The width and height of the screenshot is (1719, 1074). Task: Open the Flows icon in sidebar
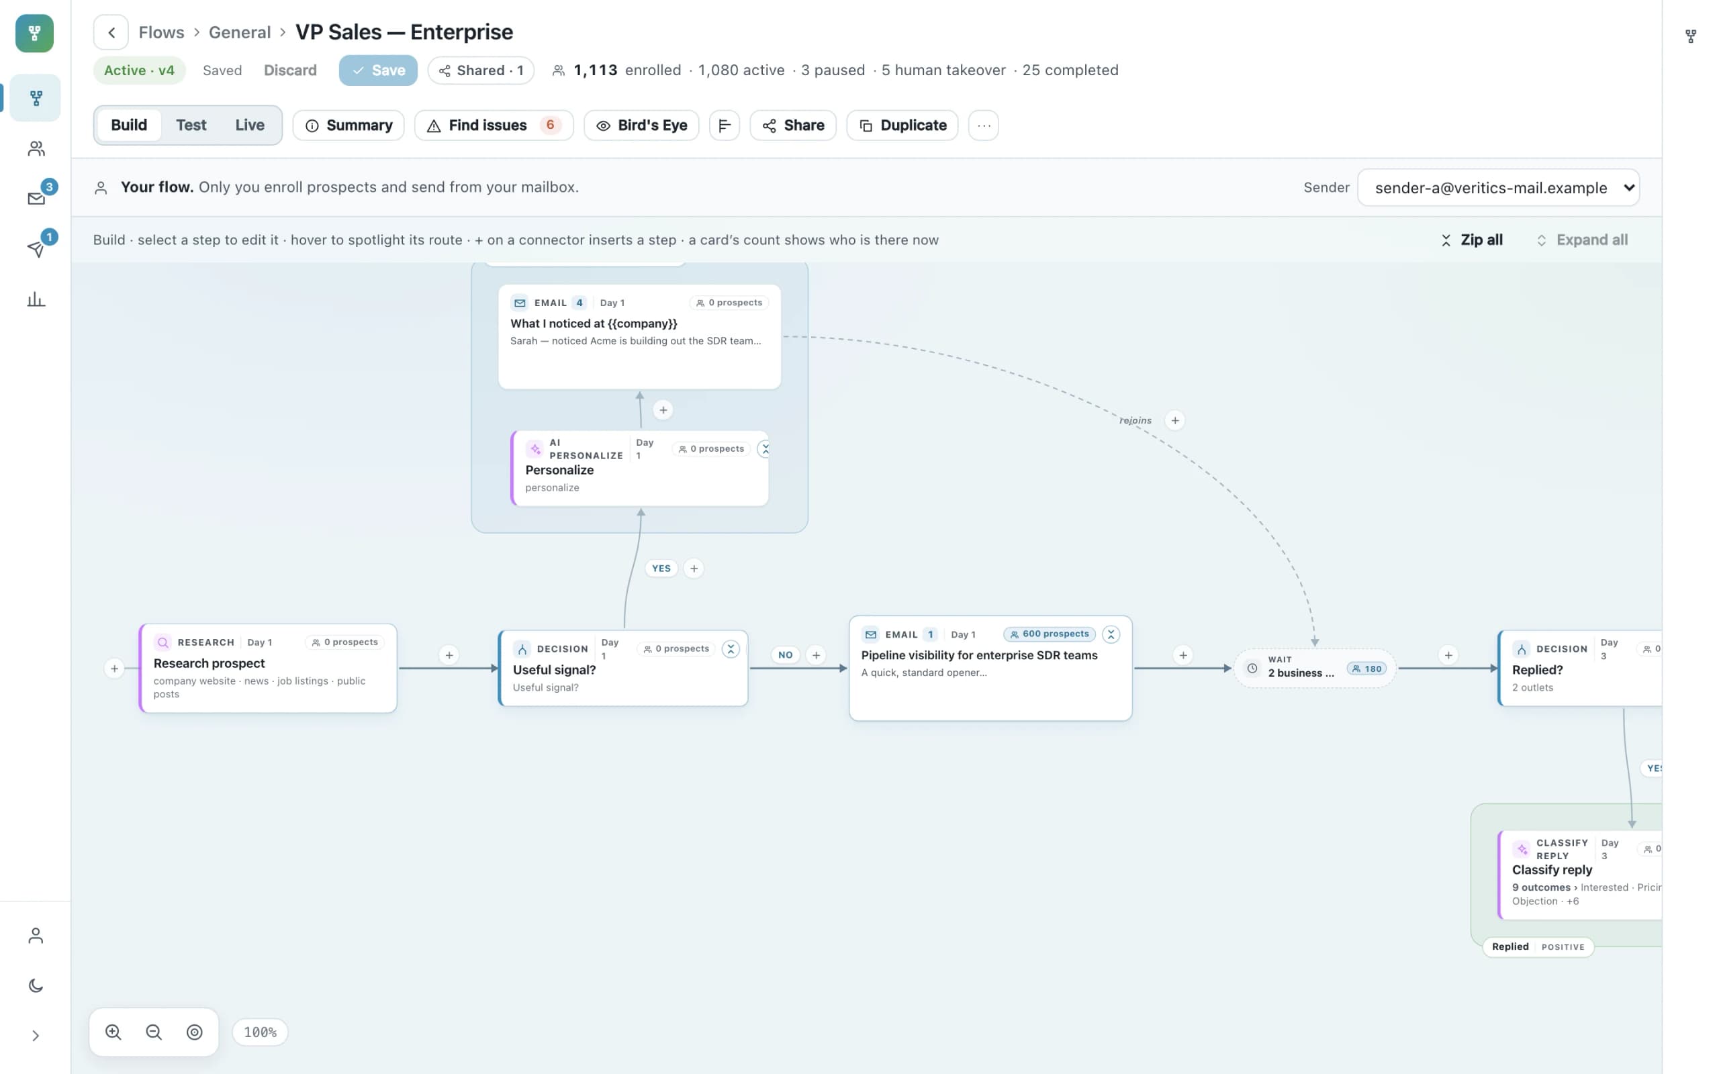[x=36, y=98]
